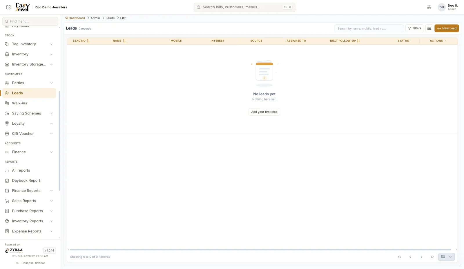This screenshot has width=464, height=269.
Task: Expand the Tag Inventory submenu chevron
Action: click(51, 44)
